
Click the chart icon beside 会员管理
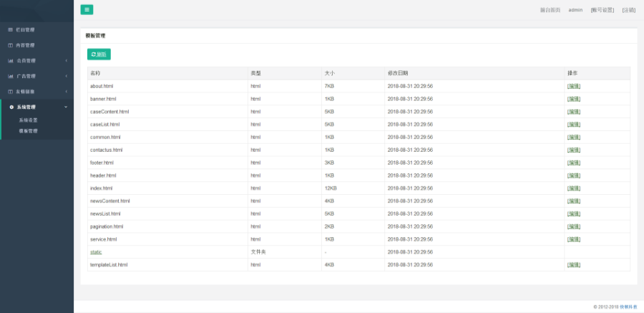[x=10, y=61]
